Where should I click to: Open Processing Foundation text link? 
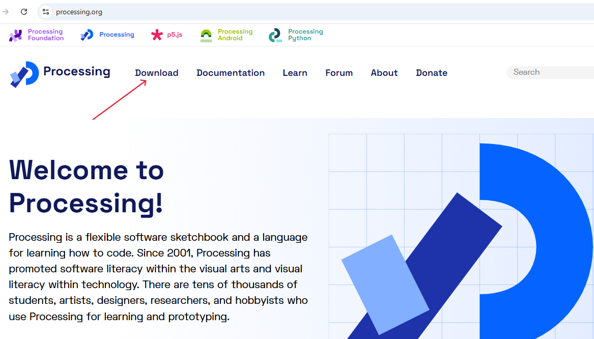point(45,35)
